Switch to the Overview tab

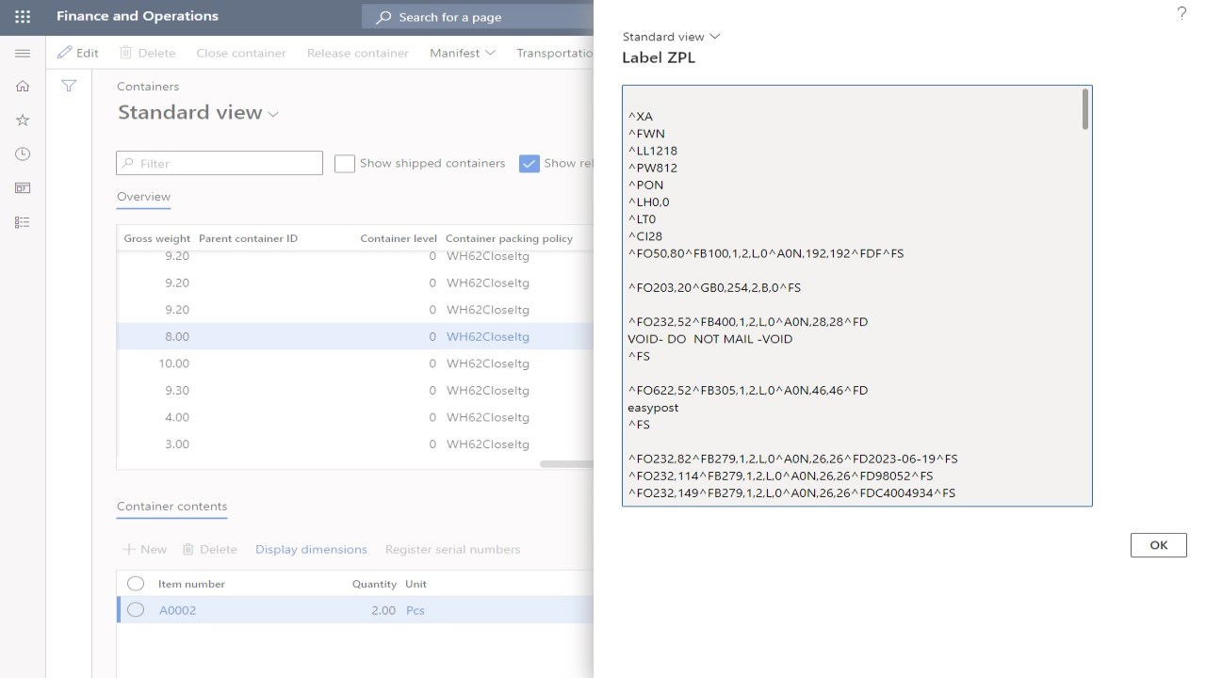pyautogui.click(x=143, y=197)
